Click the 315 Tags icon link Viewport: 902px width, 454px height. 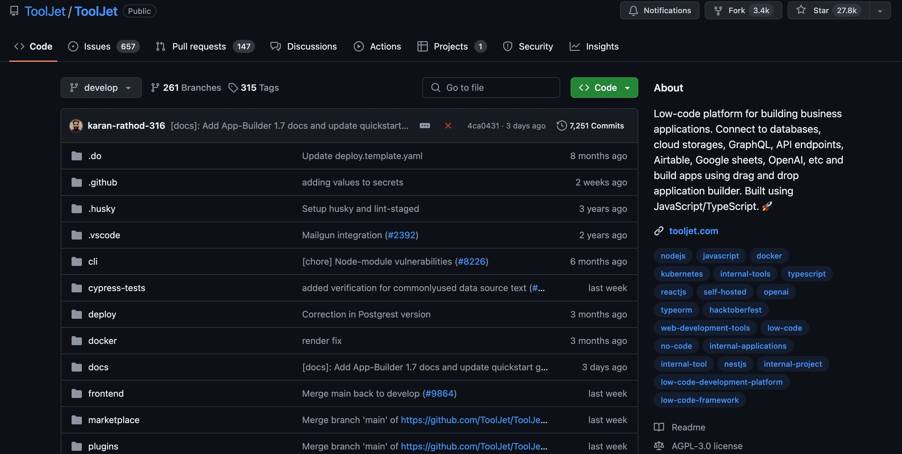click(x=233, y=88)
